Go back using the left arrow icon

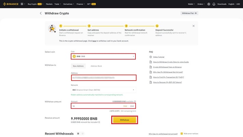pyautogui.click(x=41, y=13)
